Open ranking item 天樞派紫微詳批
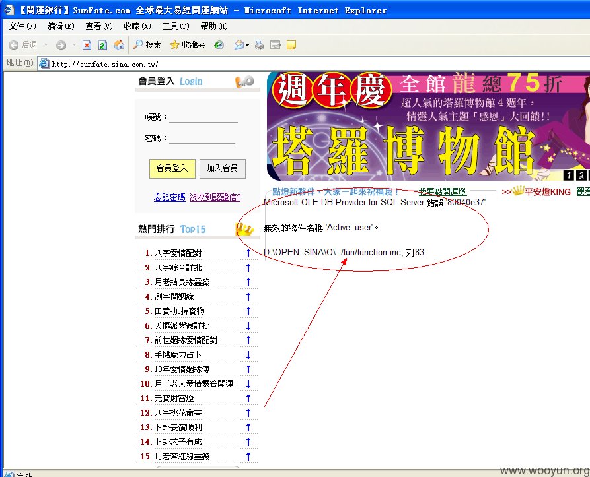The height and width of the screenshot is (477, 590). coord(182,326)
